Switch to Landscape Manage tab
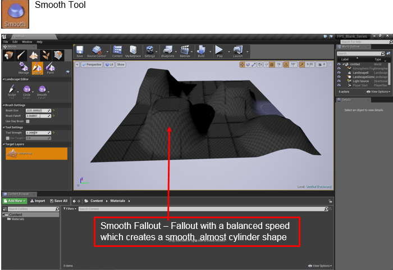This screenshot has height=270, width=393. (x=24, y=68)
